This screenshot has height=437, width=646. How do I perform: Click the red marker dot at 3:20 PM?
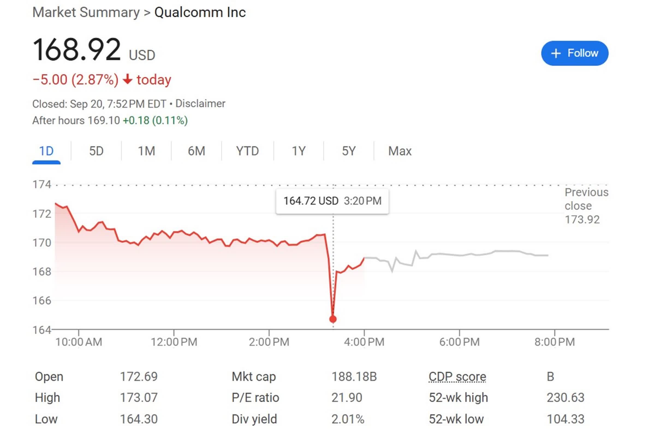tap(333, 319)
